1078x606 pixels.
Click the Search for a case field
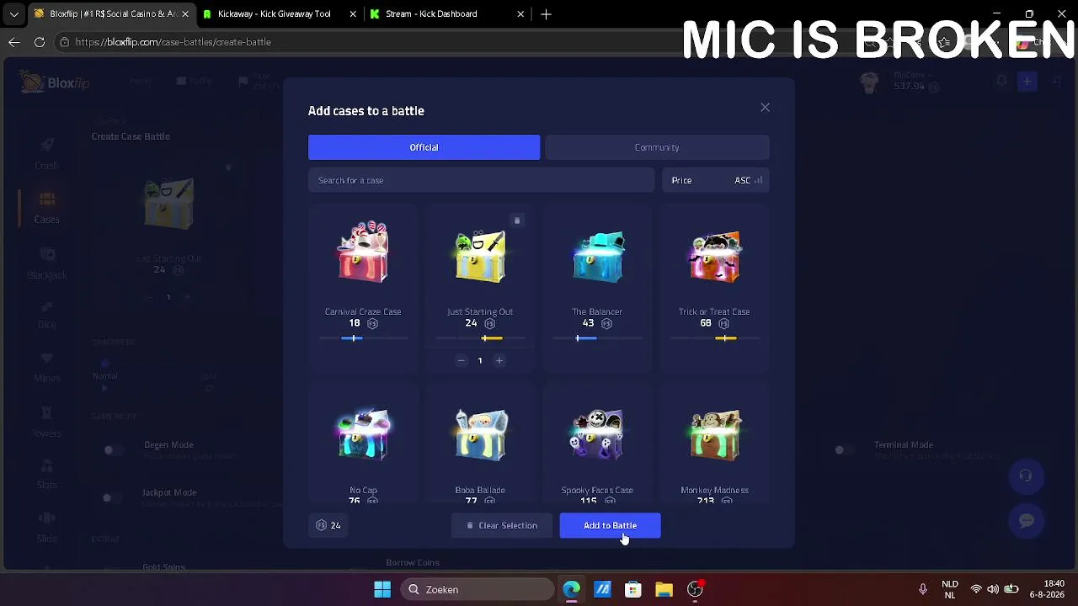pyautogui.click(x=481, y=180)
